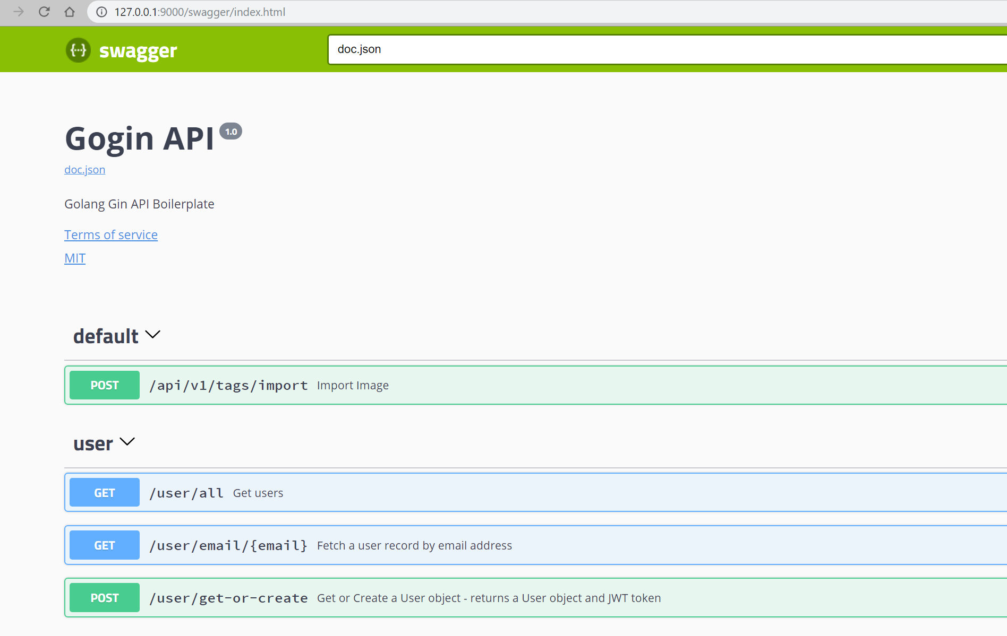Click GET badge for /user/all
The image size is (1007, 636).
[x=105, y=493]
